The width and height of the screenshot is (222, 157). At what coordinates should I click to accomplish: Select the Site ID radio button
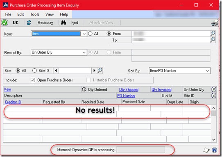[x=34, y=70]
